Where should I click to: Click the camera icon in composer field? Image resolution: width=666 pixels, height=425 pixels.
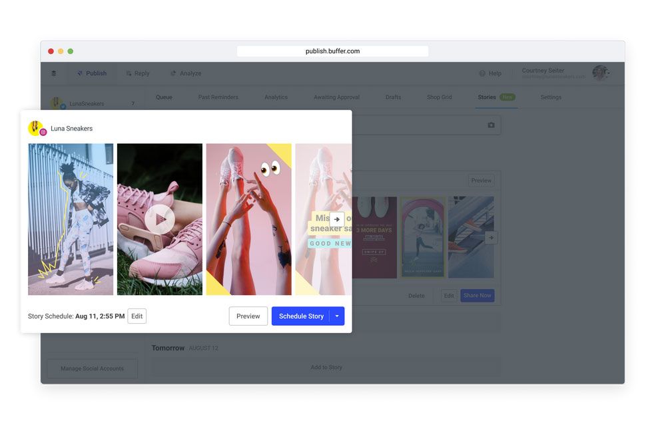pos(491,125)
